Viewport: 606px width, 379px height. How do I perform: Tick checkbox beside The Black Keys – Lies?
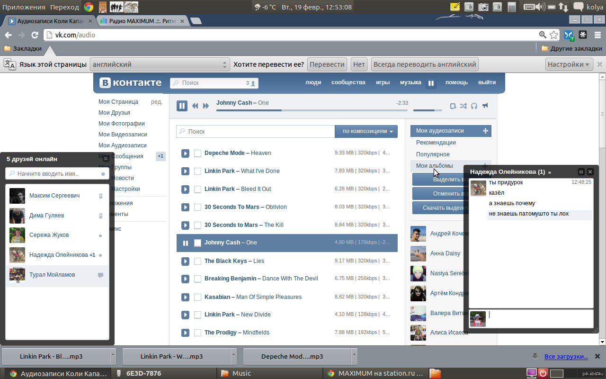198,261
